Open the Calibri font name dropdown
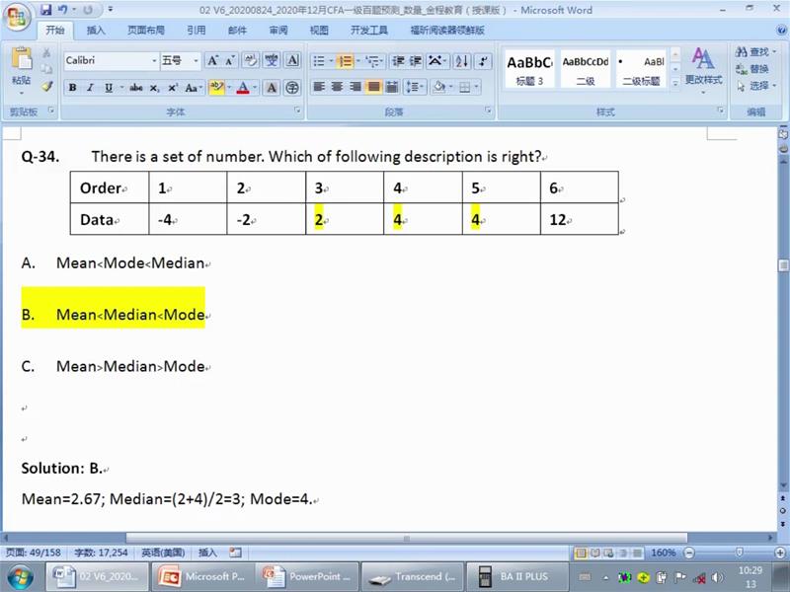 tap(154, 61)
